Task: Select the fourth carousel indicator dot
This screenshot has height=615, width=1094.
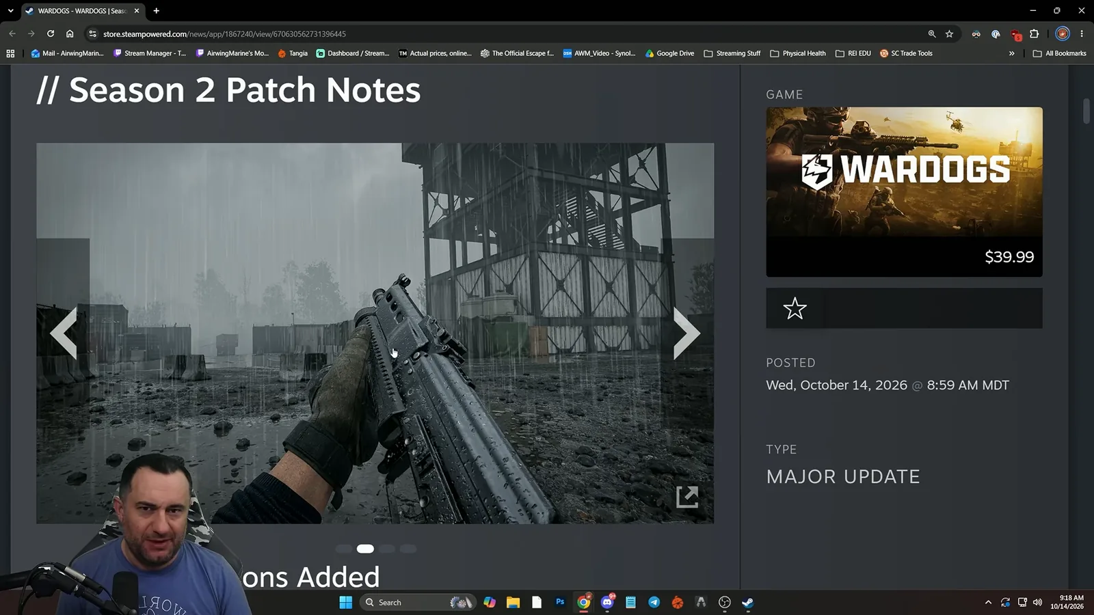Action: pyautogui.click(x=408, y=549)
